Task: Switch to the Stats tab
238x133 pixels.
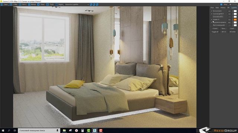Action: click(x=217, y=7)
